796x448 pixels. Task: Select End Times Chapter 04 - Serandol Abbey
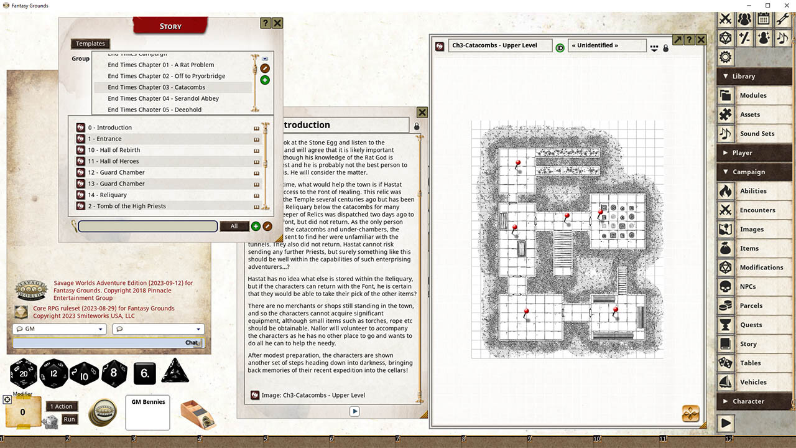pos(163,98)
